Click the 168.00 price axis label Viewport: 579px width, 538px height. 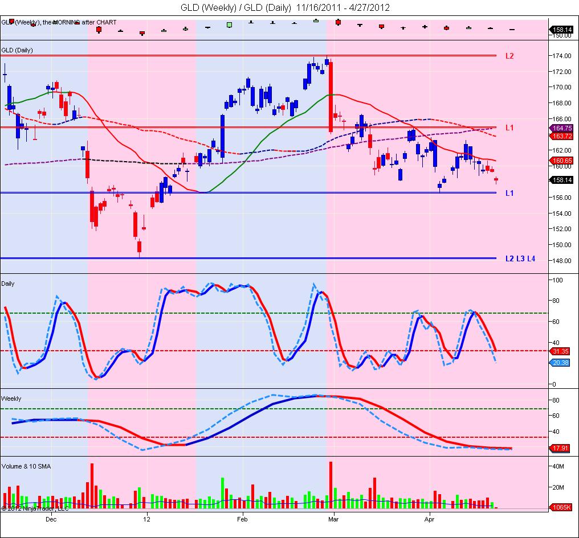[562, 103]
